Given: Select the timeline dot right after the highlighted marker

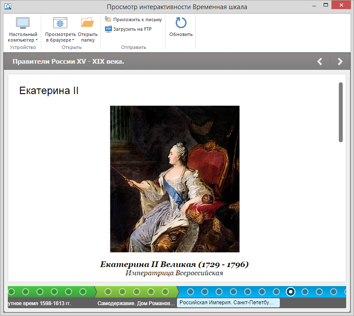Looking at the screenshot, I should 305,292.
